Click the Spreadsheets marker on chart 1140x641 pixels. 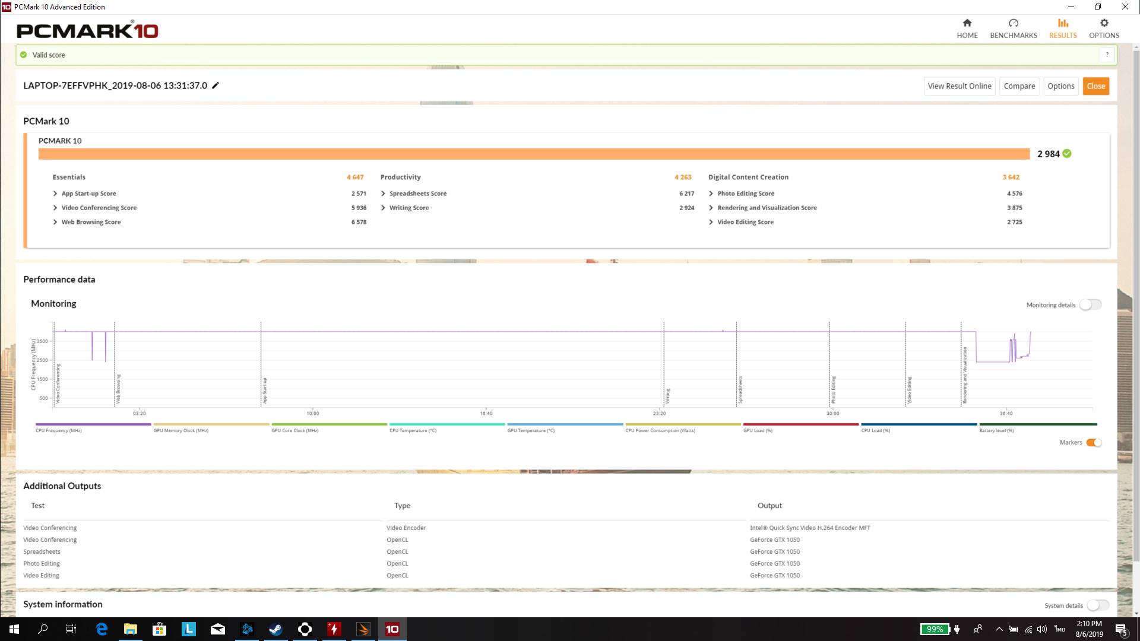point(740,390)
